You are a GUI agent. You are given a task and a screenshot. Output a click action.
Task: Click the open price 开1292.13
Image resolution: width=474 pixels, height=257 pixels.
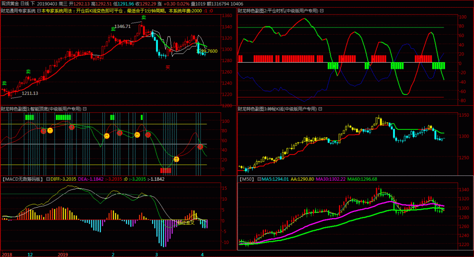tap(79, 4)
